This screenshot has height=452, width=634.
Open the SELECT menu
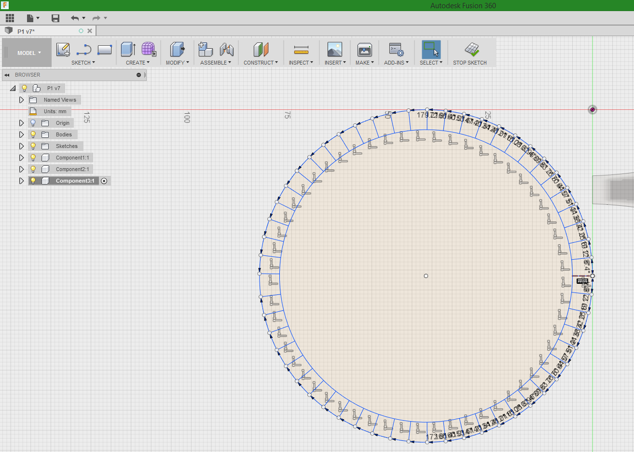431,63
